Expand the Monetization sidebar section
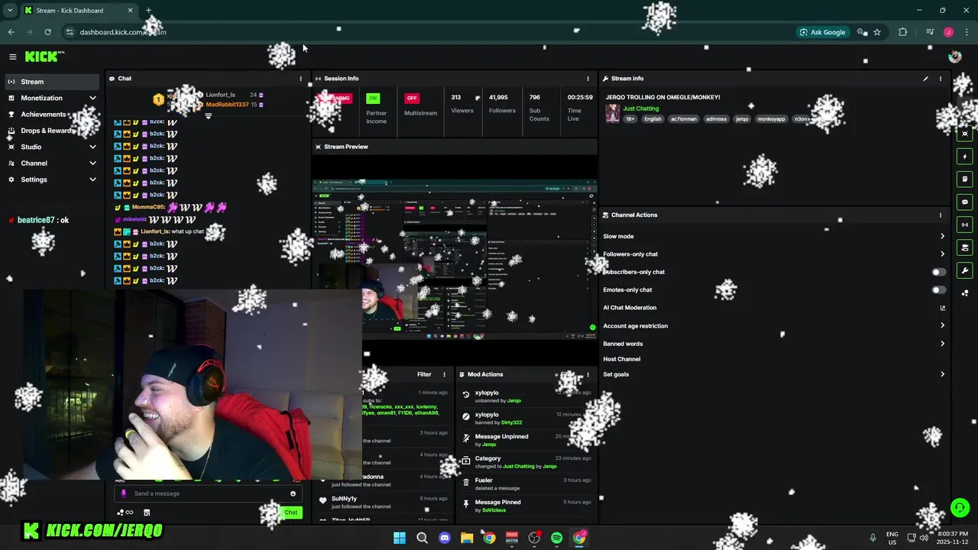 coord(52,98)
